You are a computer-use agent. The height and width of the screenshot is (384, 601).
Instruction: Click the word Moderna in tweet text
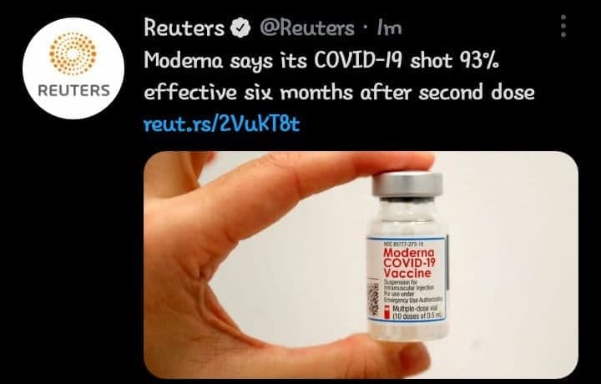[x=183, y=61]
